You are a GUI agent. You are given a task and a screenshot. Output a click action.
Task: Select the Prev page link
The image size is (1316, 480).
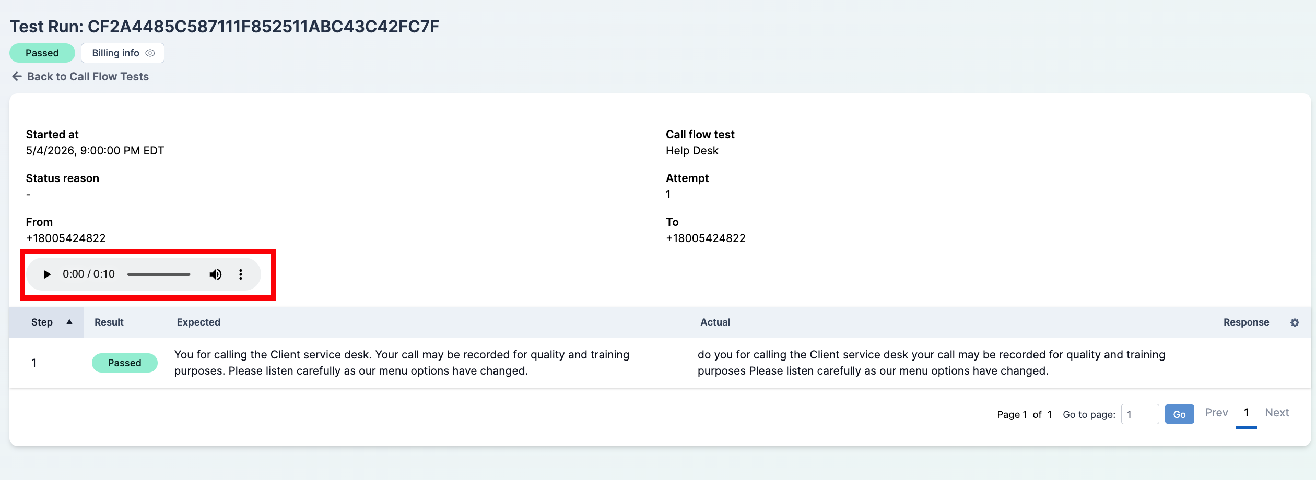click(1216, 413)
